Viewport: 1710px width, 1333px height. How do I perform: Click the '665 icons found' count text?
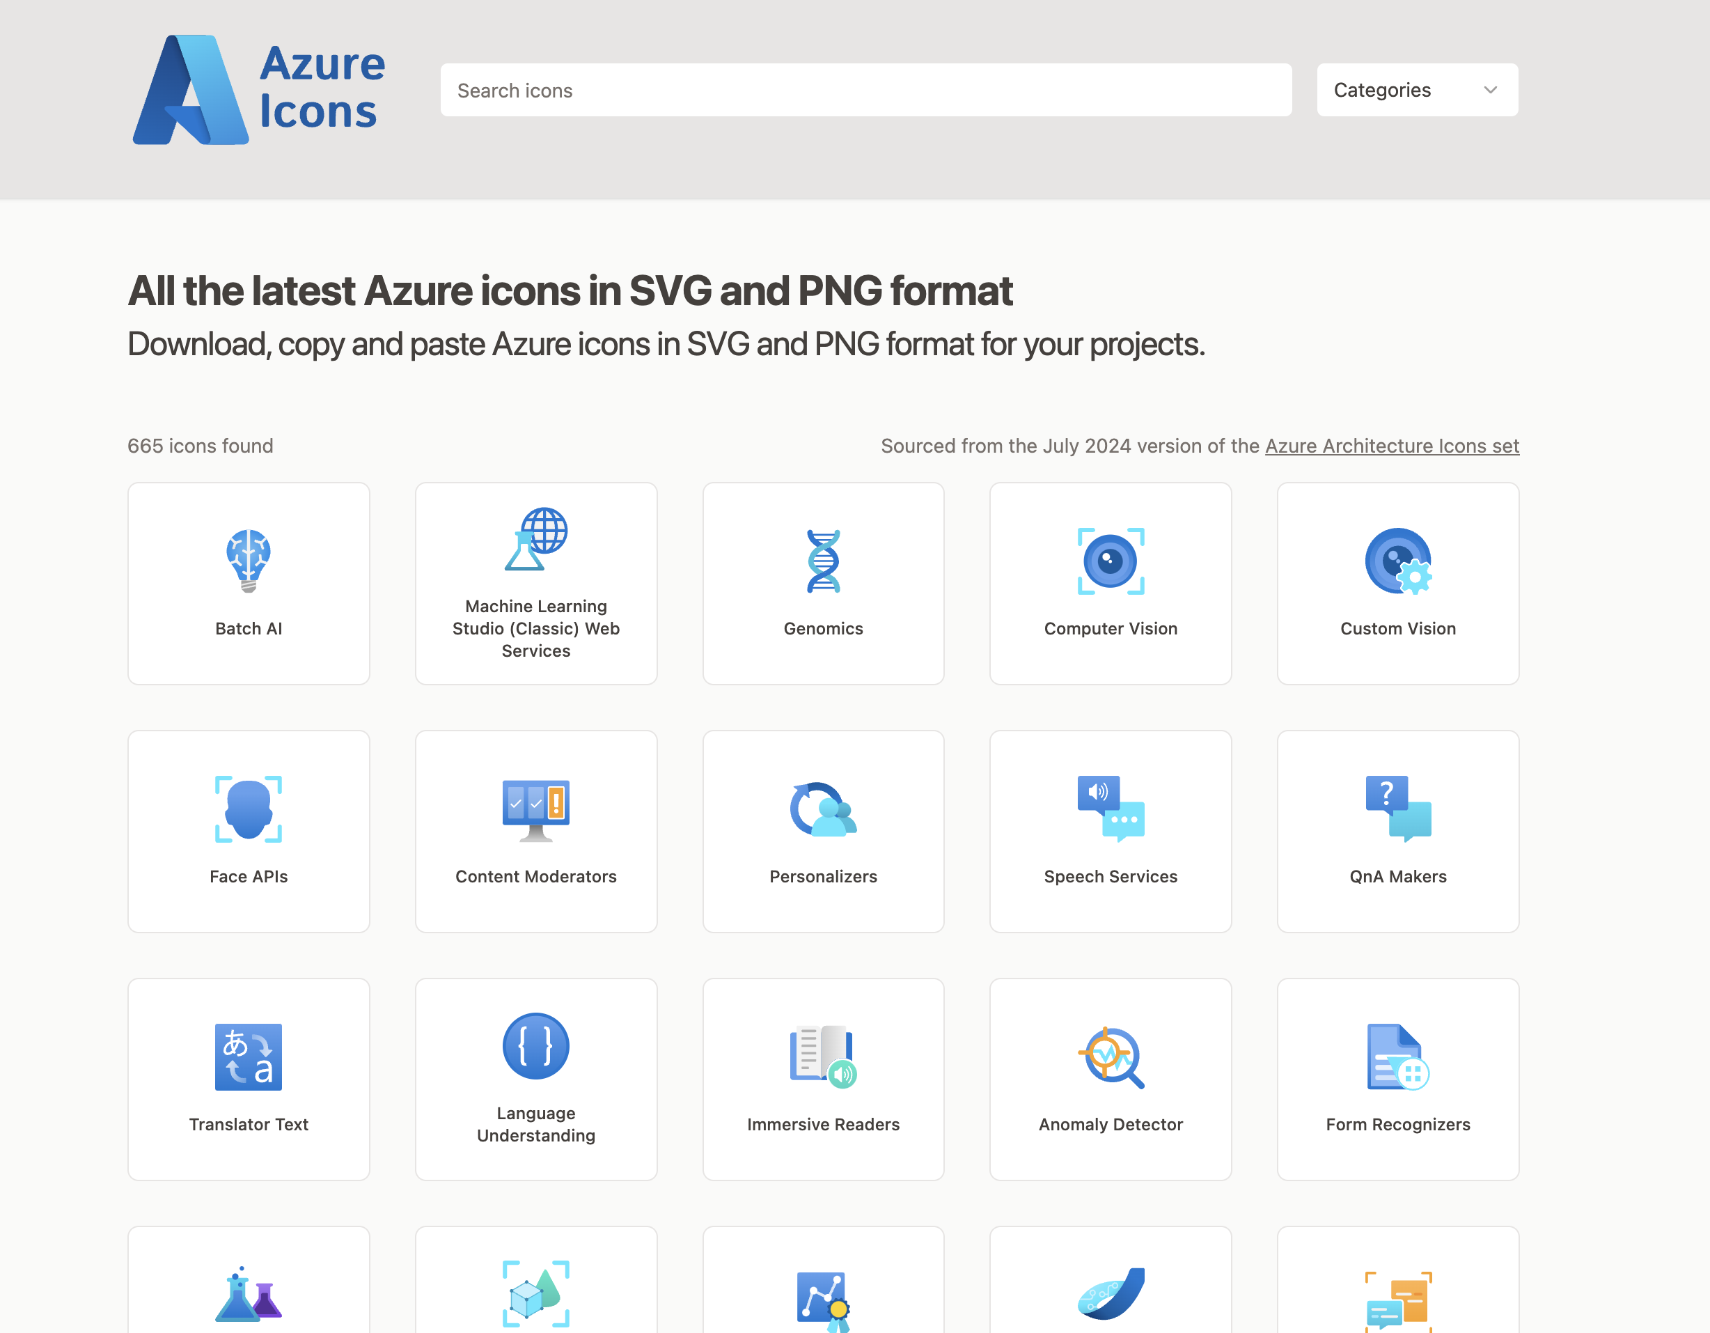201,446
